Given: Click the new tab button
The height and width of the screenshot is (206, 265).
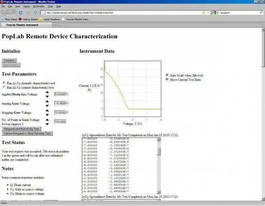Looking at the screenshot, I should click(55, 25).
